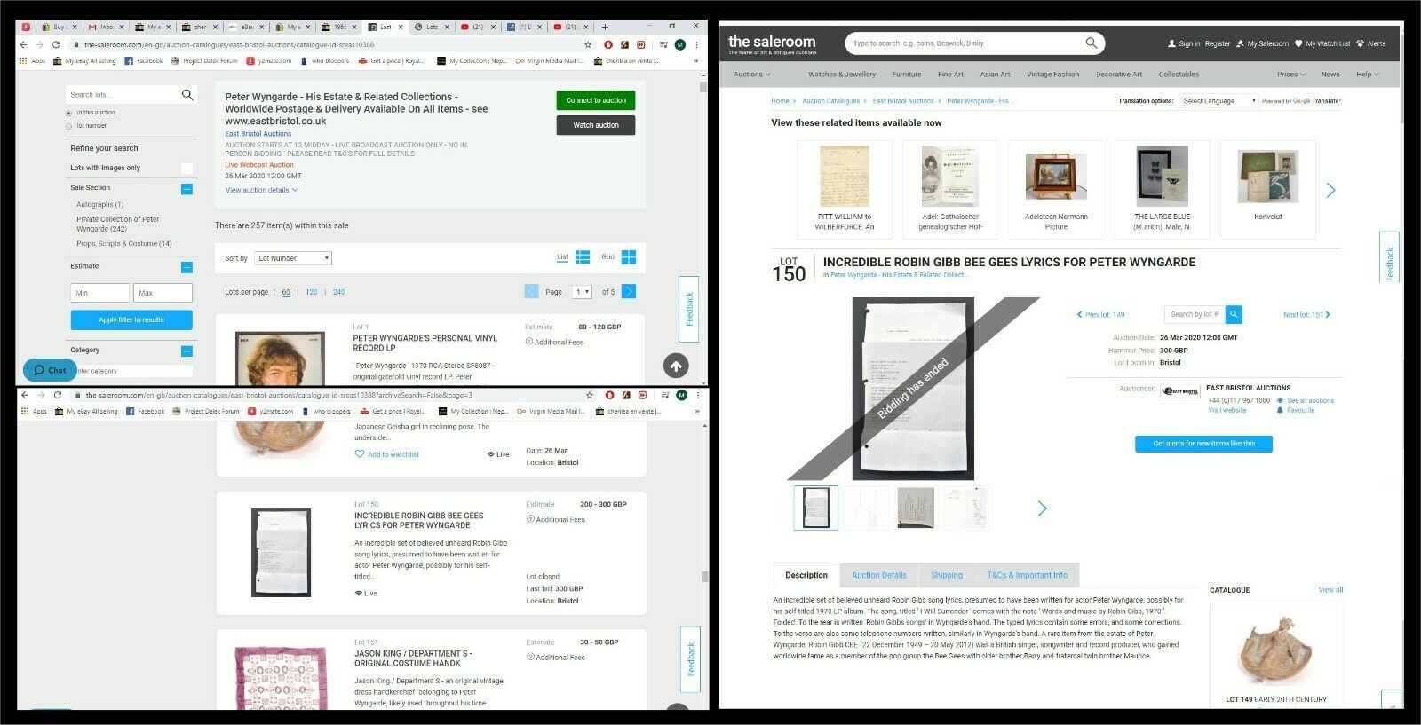Open T&Cs & Important Info tab

tap(1028, 575)
